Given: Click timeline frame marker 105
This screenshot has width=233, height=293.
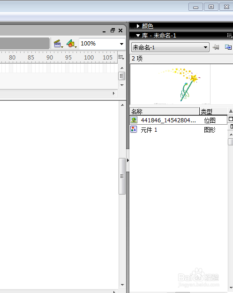Looking at the screenshot, I should coord(108,57).
